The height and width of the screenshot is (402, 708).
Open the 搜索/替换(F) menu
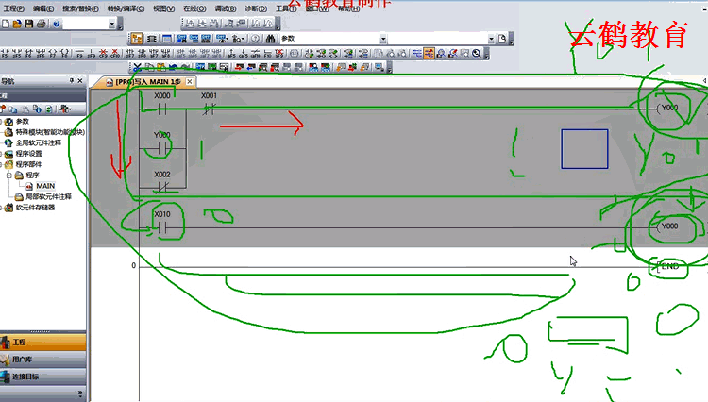coord(80,8)
